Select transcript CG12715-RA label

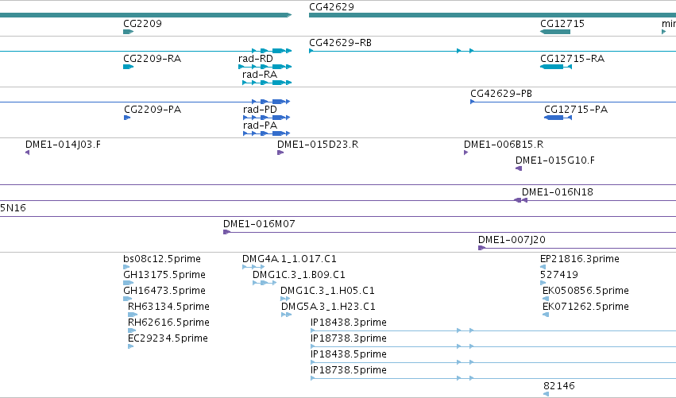(572, 59)
